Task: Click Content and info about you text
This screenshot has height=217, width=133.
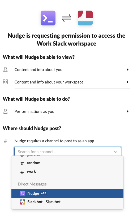Action: 38,70
